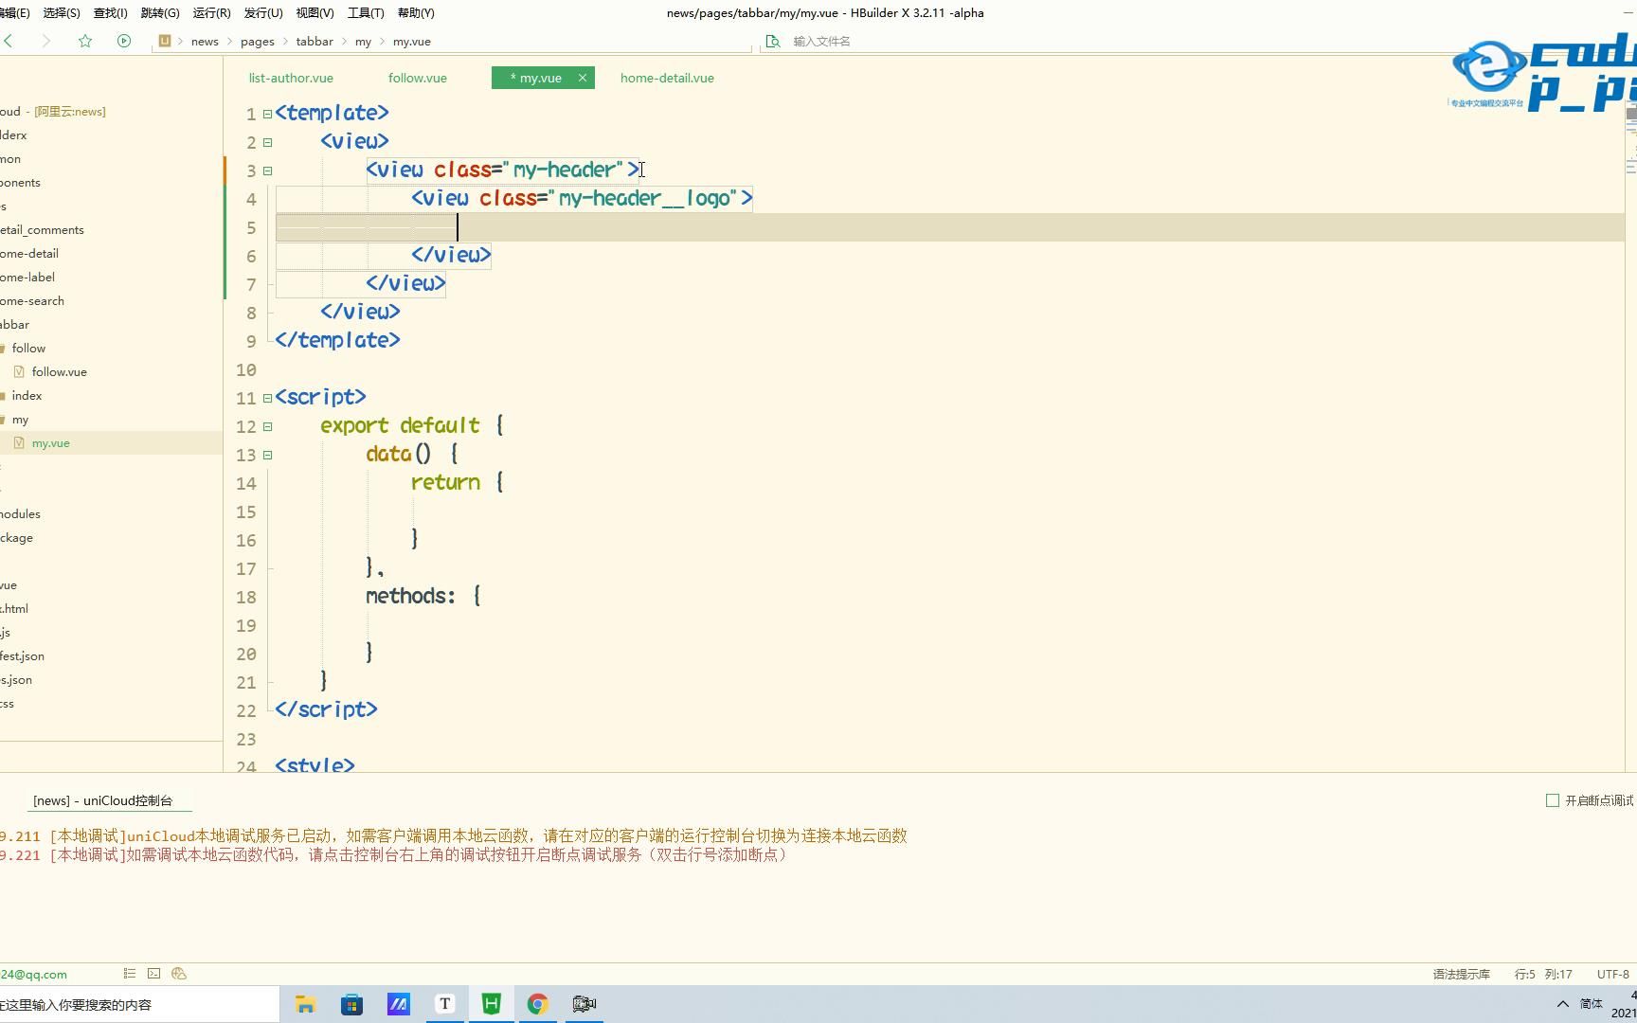Switch to the list-author.vue tab
Viewport: 1637px width, 1023px height.
pos(291,78)
